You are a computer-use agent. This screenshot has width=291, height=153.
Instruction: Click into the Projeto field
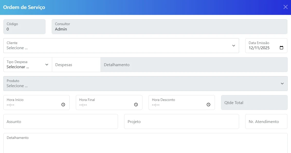point(181,121)
